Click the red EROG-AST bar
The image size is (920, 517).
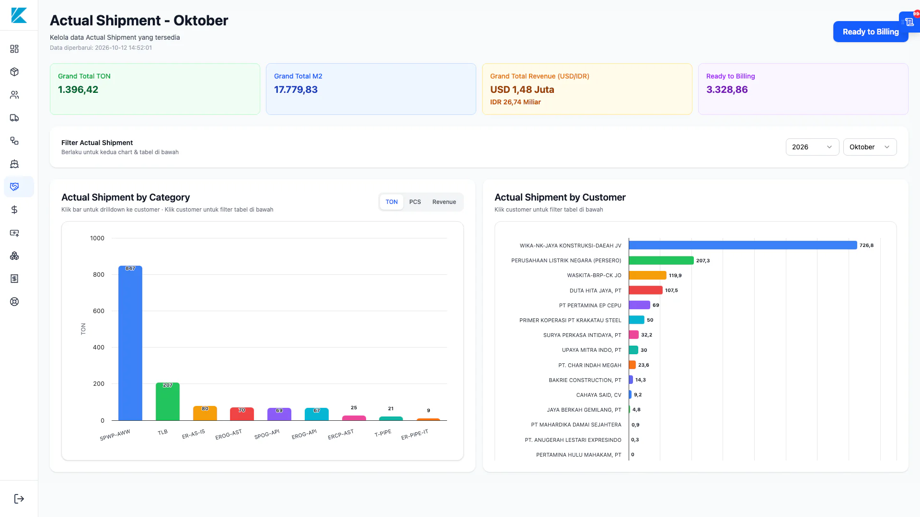pos(242,414)
